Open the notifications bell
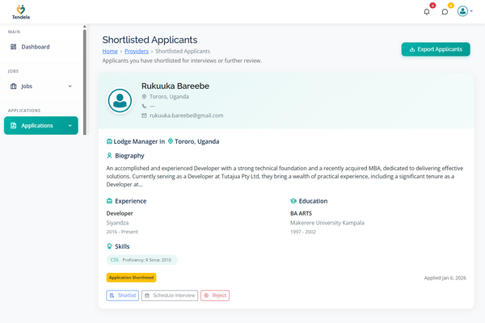The image size is (485, 323). (x=427, y=11)
